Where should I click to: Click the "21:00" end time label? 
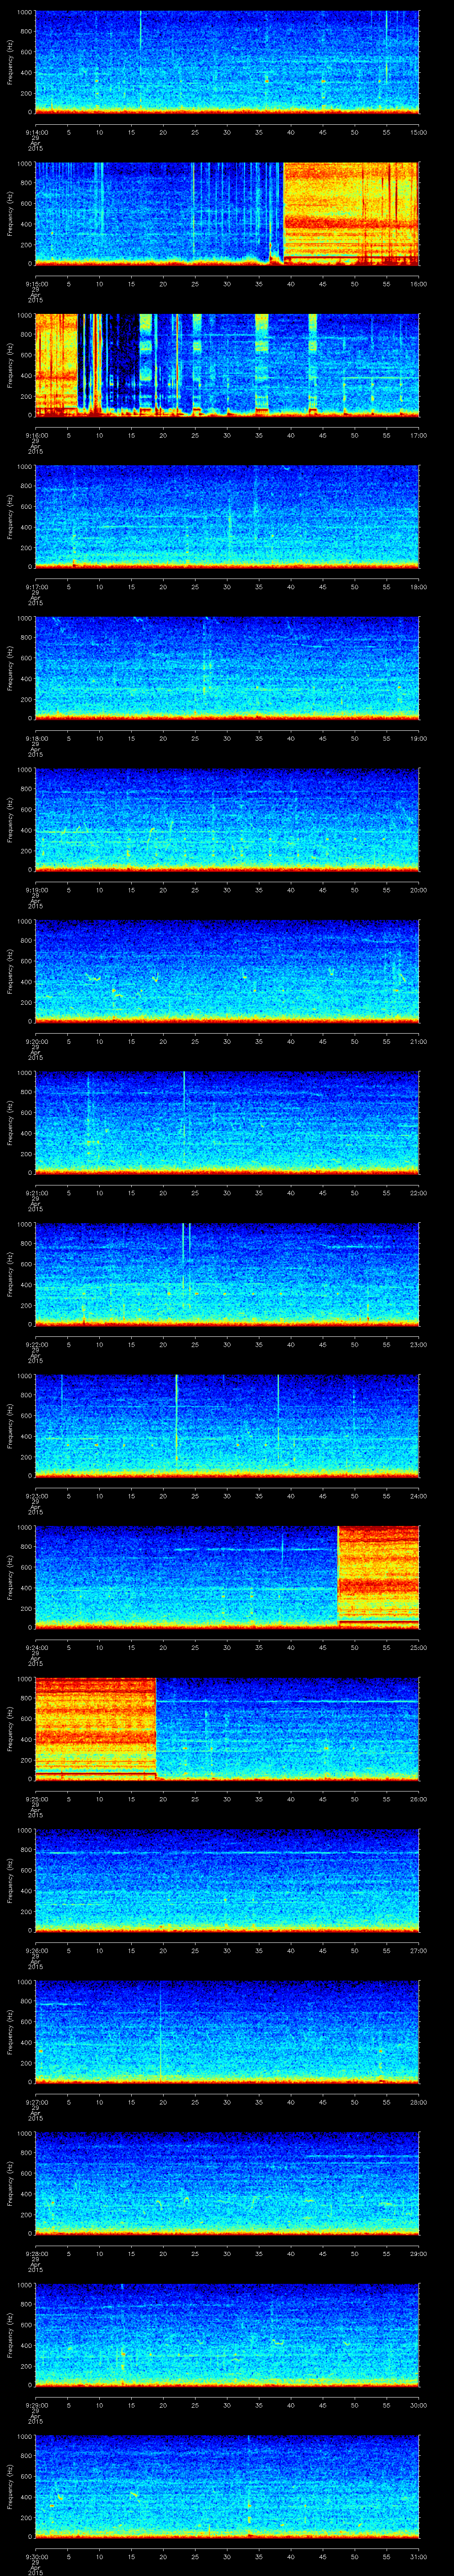419,1041
